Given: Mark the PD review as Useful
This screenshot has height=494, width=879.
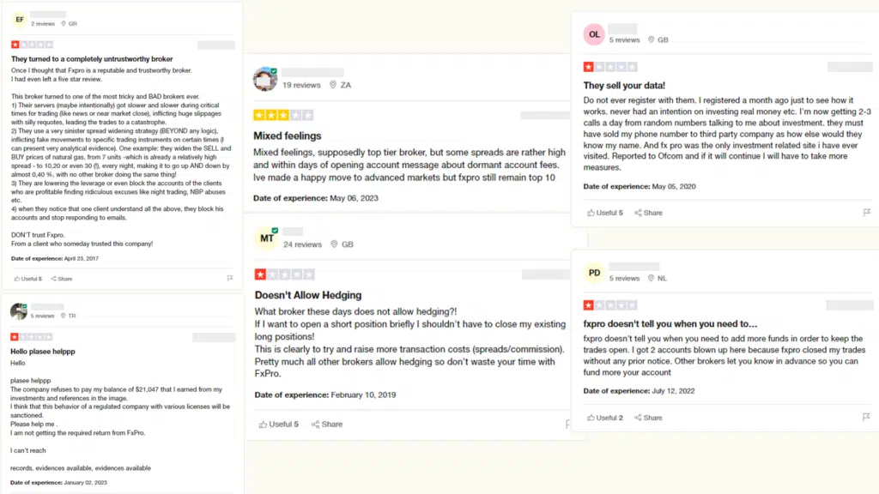Looking at the screenshot, I should (605, 418).
